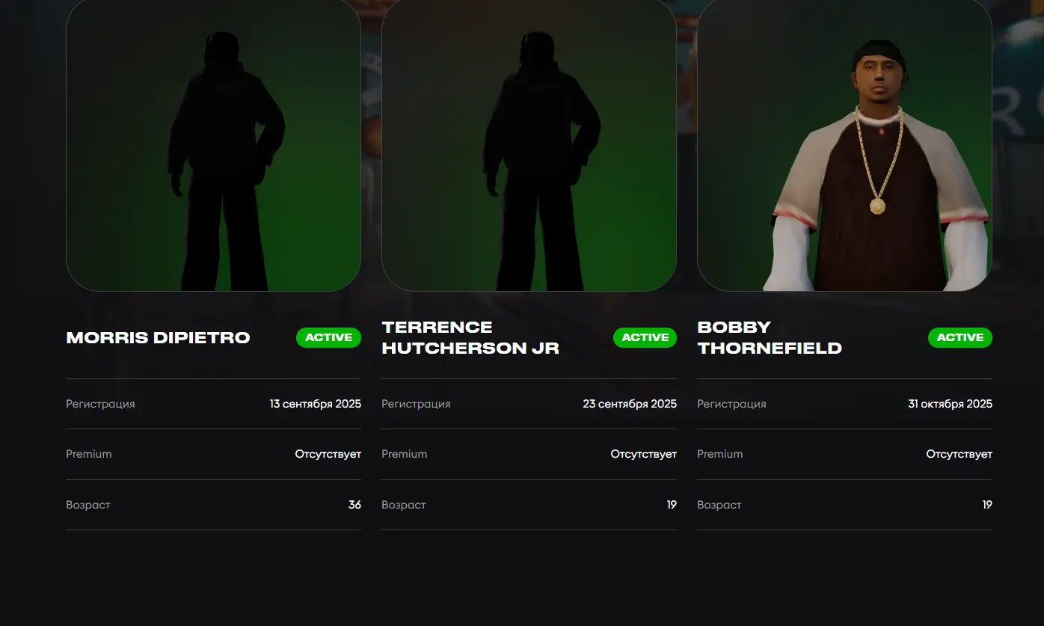Click the ACTIVE badge next to Morris Dipietro
Screen dimensions: 1044x626
coord(328,338)
